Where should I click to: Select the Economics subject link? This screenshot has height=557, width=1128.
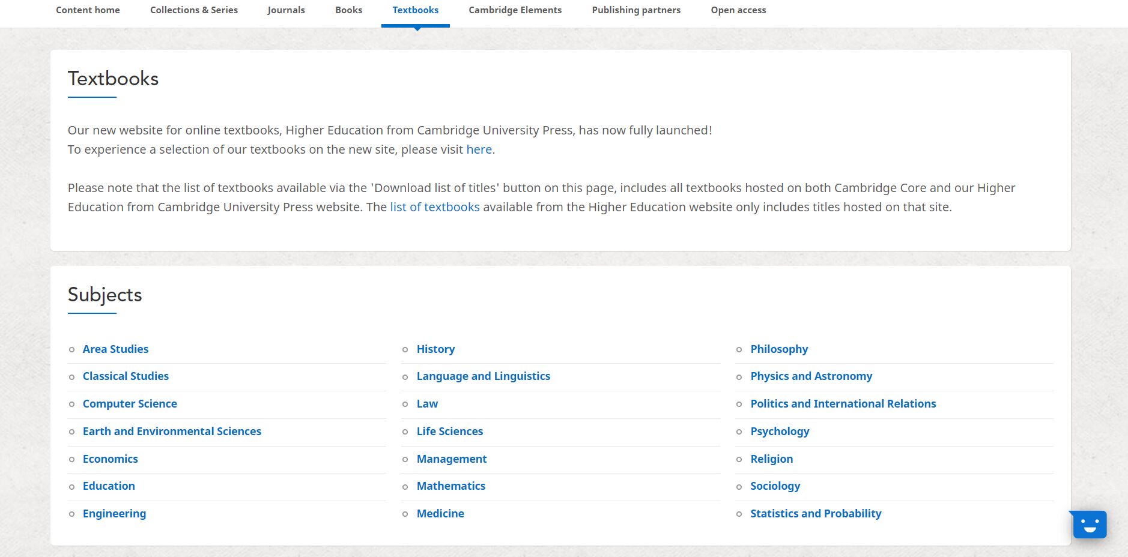(110, 459)
